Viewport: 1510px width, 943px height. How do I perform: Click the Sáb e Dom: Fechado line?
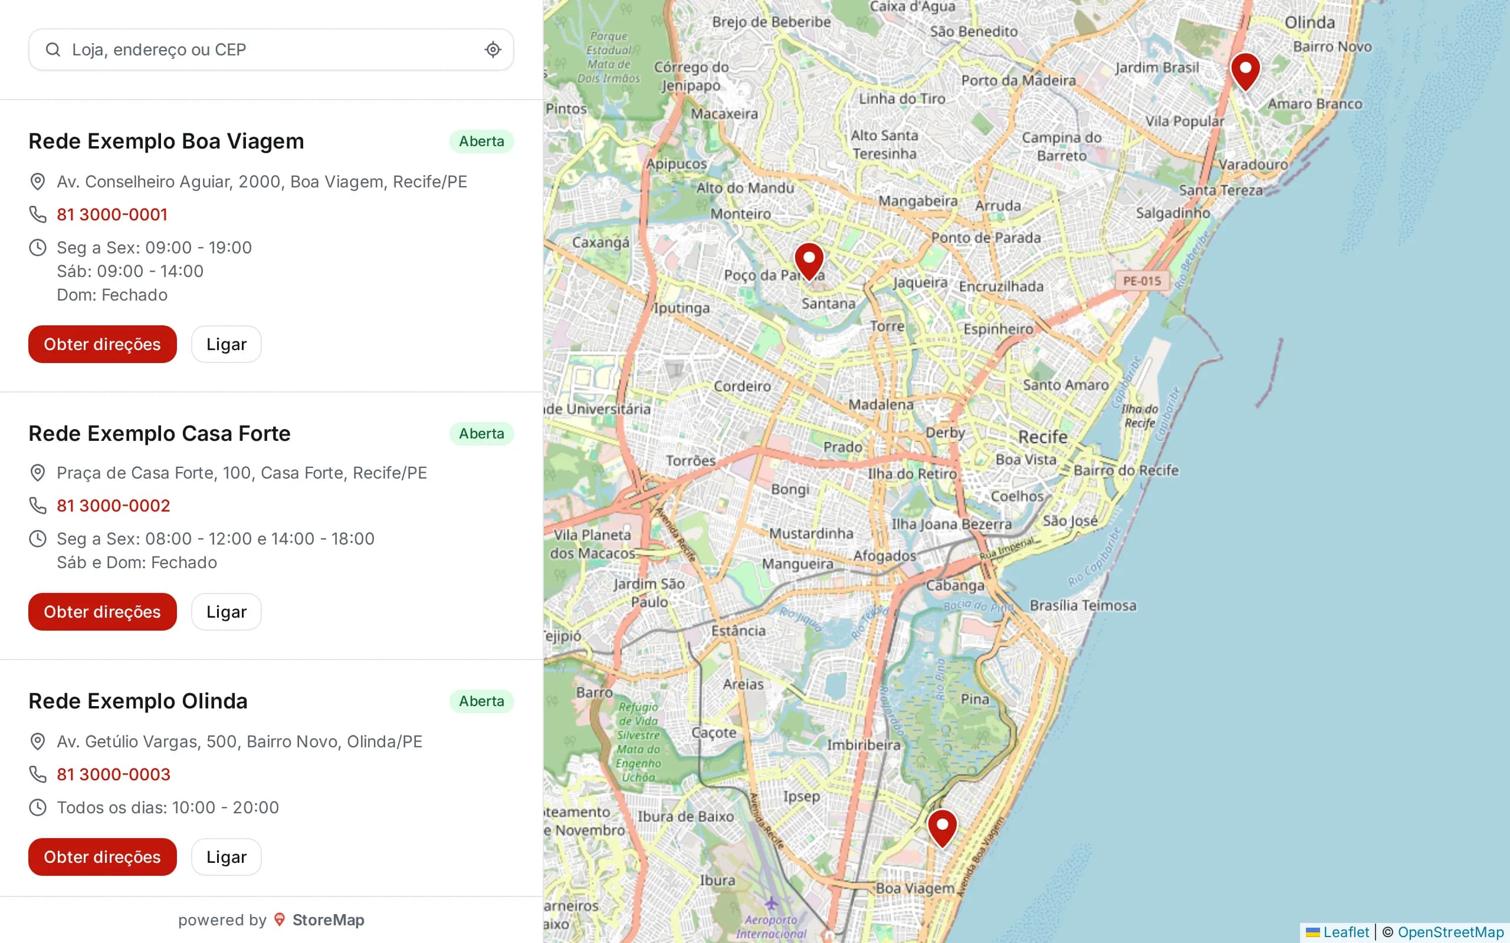137,562
